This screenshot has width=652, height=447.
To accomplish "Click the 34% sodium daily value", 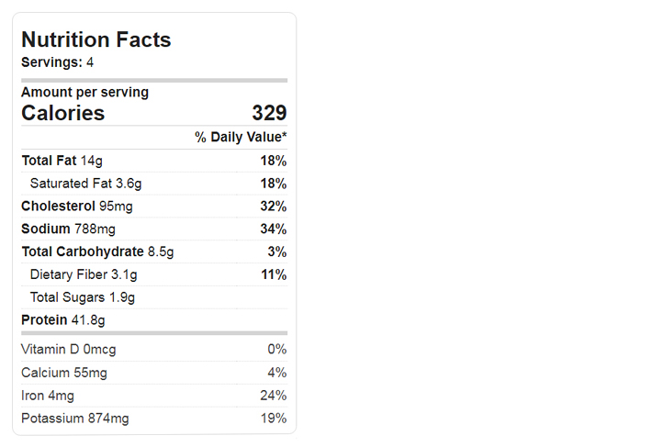I will click(273, 229).
